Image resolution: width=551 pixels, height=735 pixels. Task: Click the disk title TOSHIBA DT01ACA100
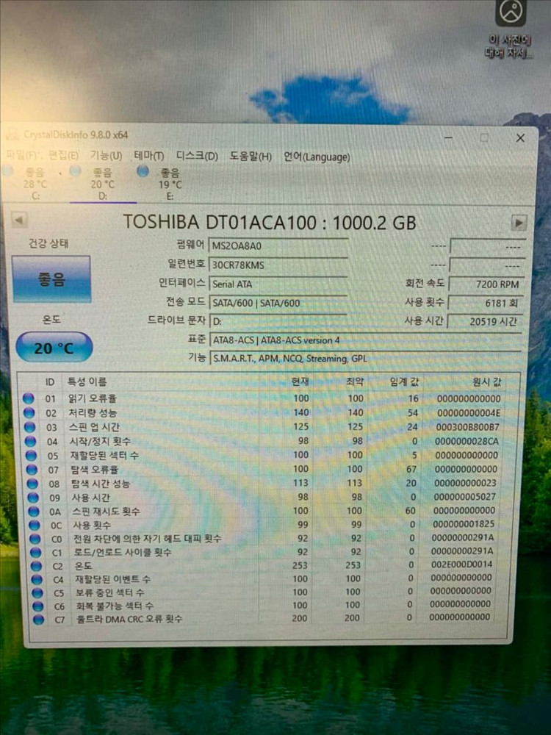[270, 222]
